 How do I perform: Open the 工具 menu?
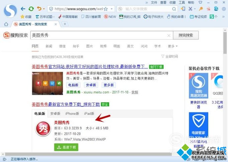click(182, 2)
